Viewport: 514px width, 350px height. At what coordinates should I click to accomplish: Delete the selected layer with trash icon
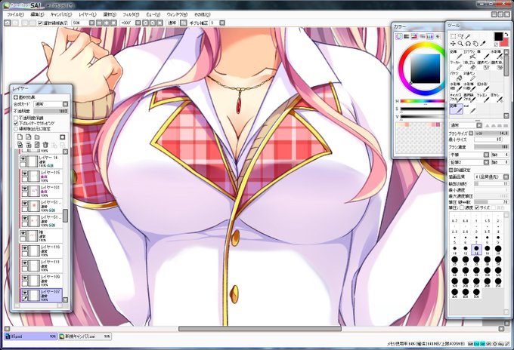[x=45, y=145]
